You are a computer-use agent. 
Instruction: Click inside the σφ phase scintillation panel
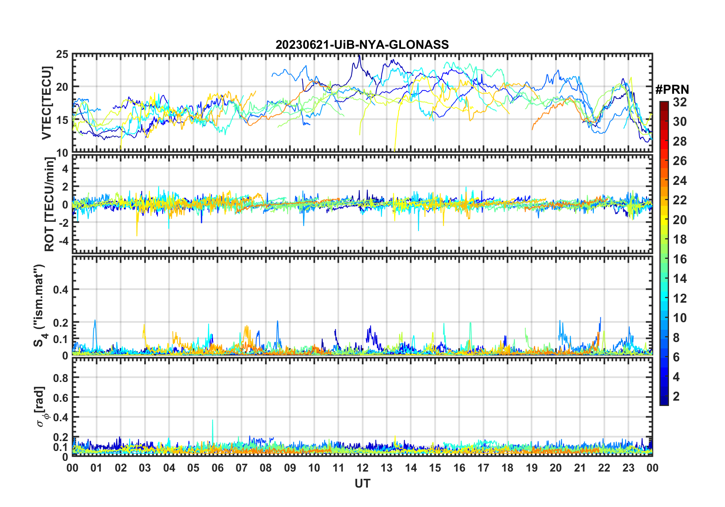point(362,407)
